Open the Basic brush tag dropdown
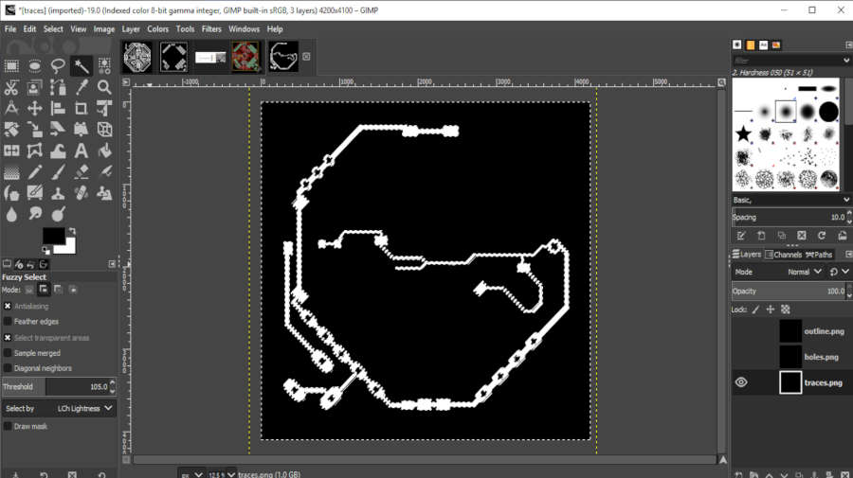Image resolution: width=853 pixels, height=478 pixels. click(x=791, y=200)
